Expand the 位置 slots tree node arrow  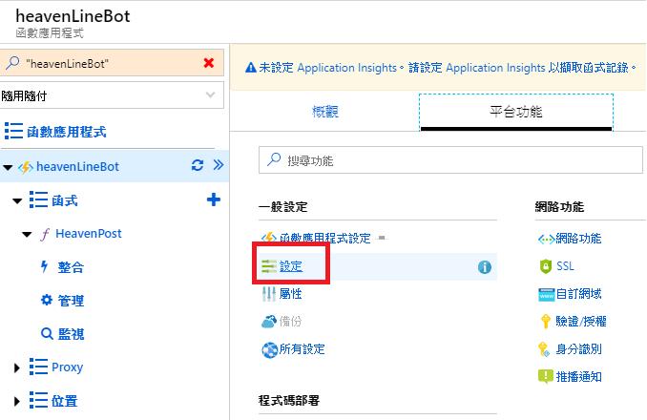click(16, 401)
